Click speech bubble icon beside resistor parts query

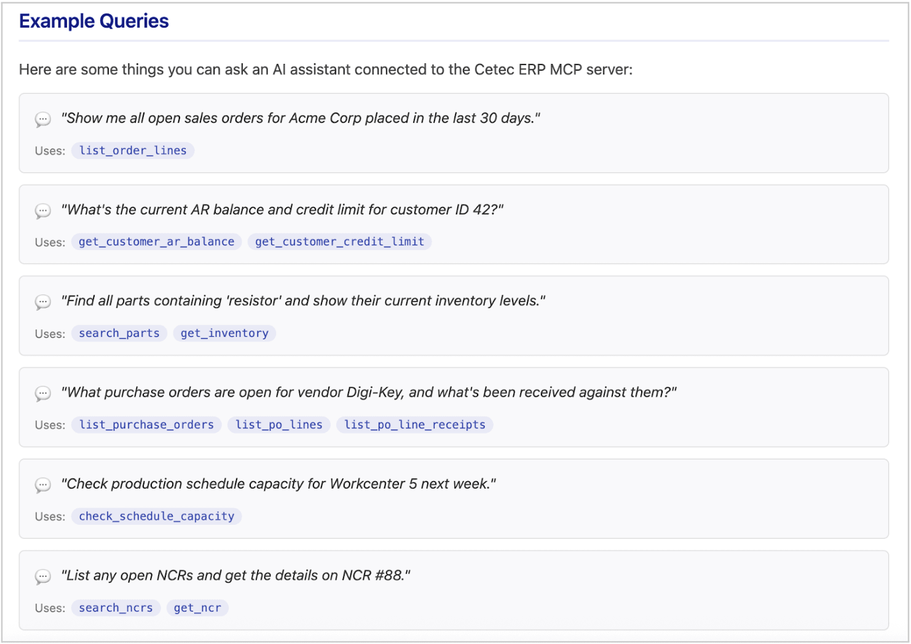coord(43,302)
